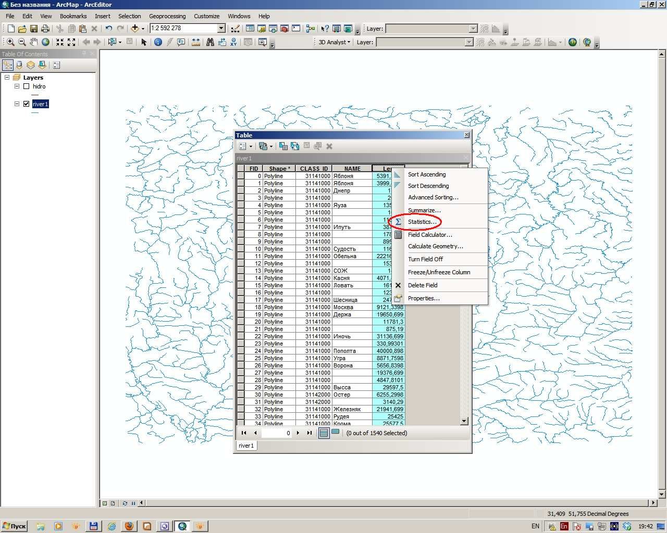Viewport: 667px width, 533px height.
Task: Click the Add Data button
Action: [x=134, y=29]
